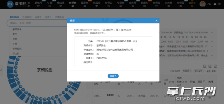
Task: Select class 16 on the ring chart
Action: tap(69, 86)
